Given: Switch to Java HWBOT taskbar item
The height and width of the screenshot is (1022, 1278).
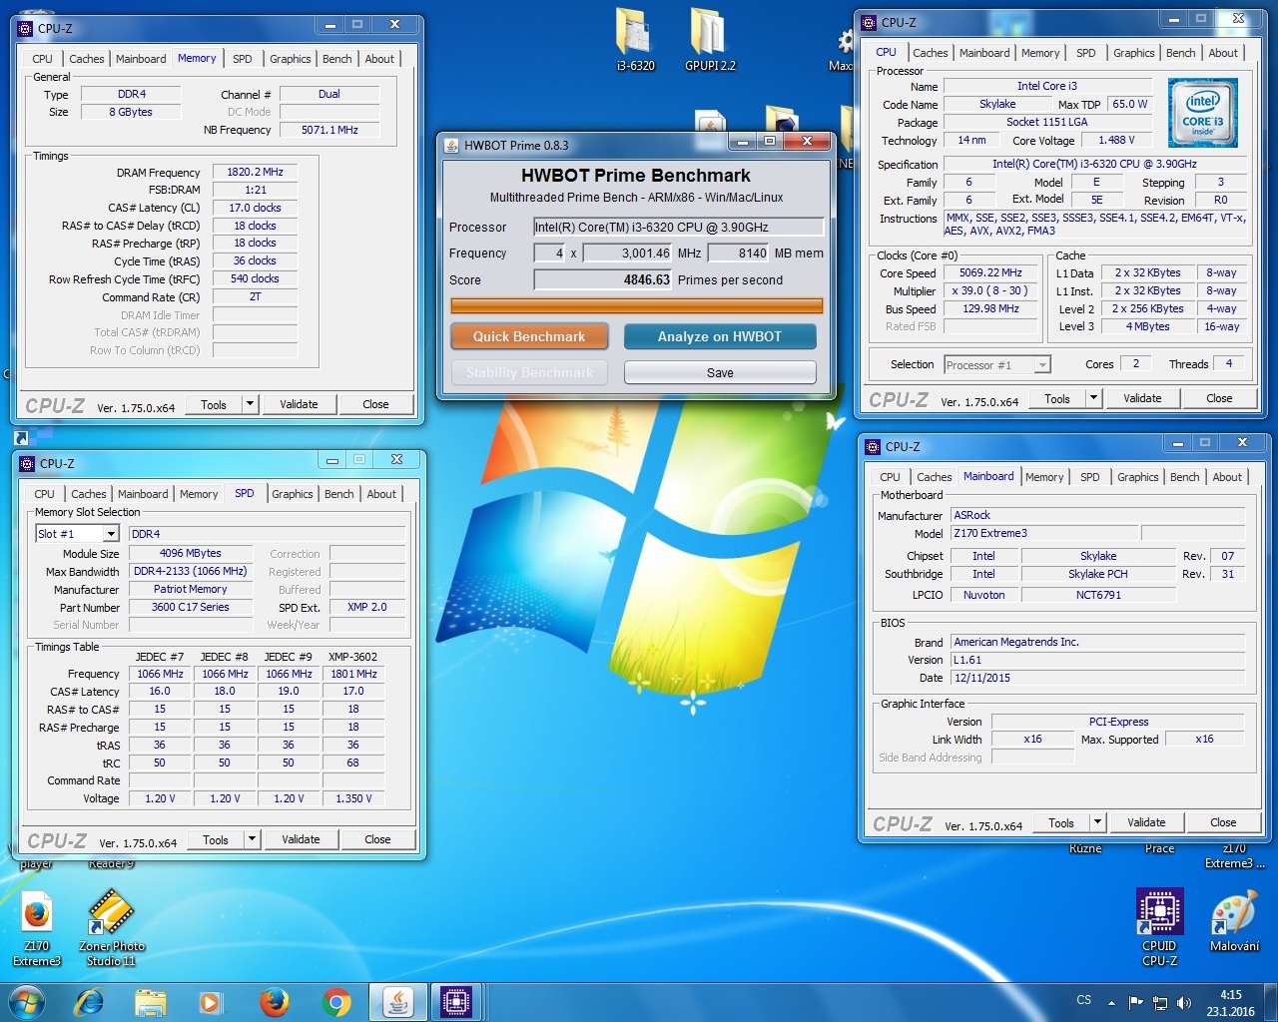Looking at the screenshot, I should pos(397,1001).
